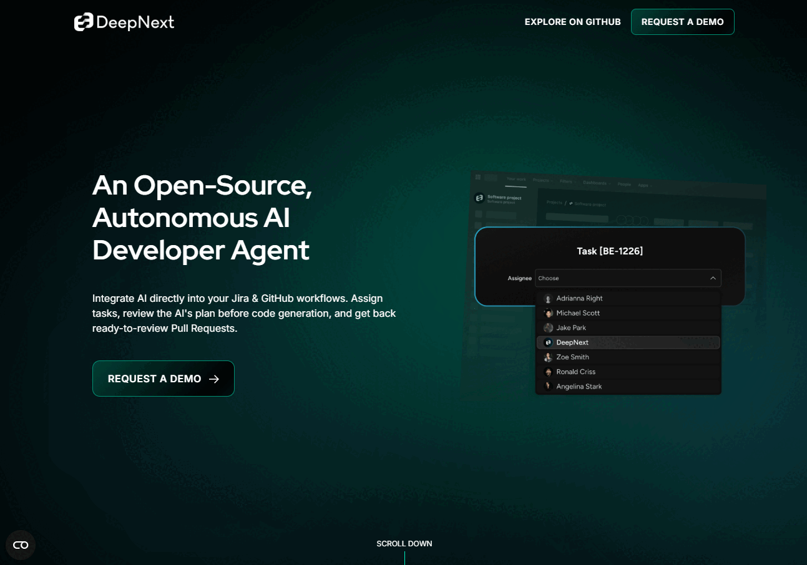Screen dimensions: 807x565
Task: Select Jake Park from assignee list
Action: (571, 328)
